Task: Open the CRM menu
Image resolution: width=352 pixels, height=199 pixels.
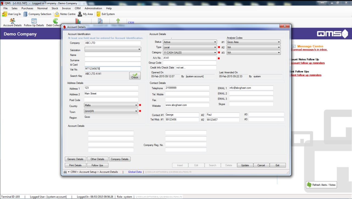Action: [x=77, y=8]
